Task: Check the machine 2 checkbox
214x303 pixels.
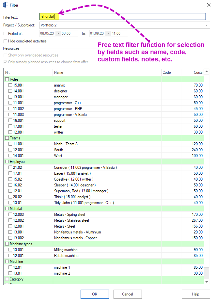Action: (10, 273)
